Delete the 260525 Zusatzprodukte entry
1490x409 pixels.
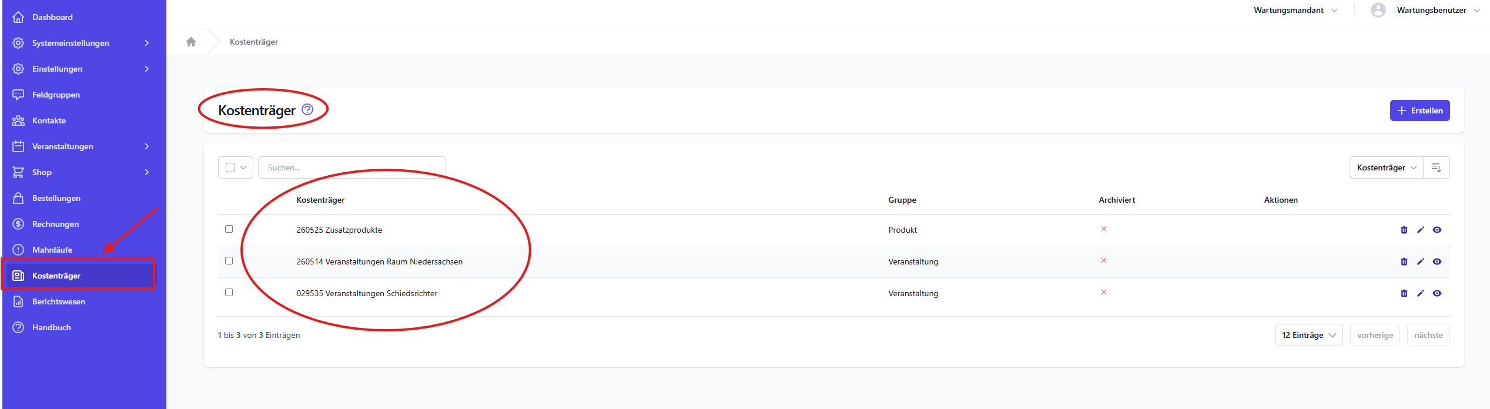click(x=1404, y=230)
